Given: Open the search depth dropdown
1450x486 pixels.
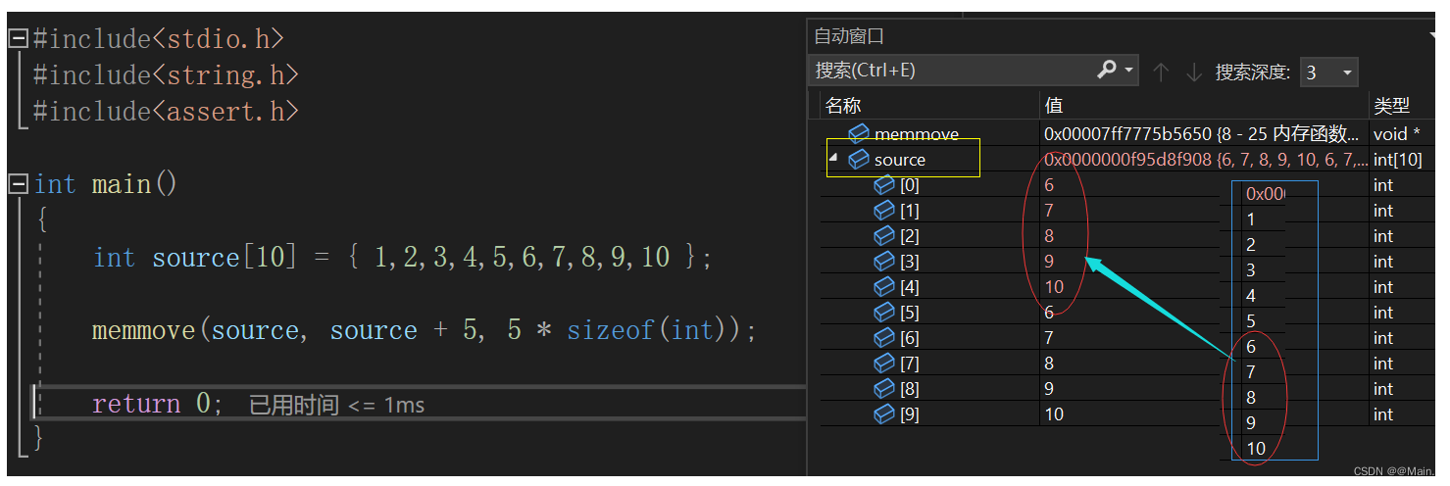Looking at the screenshot, I should (1328, 72).
